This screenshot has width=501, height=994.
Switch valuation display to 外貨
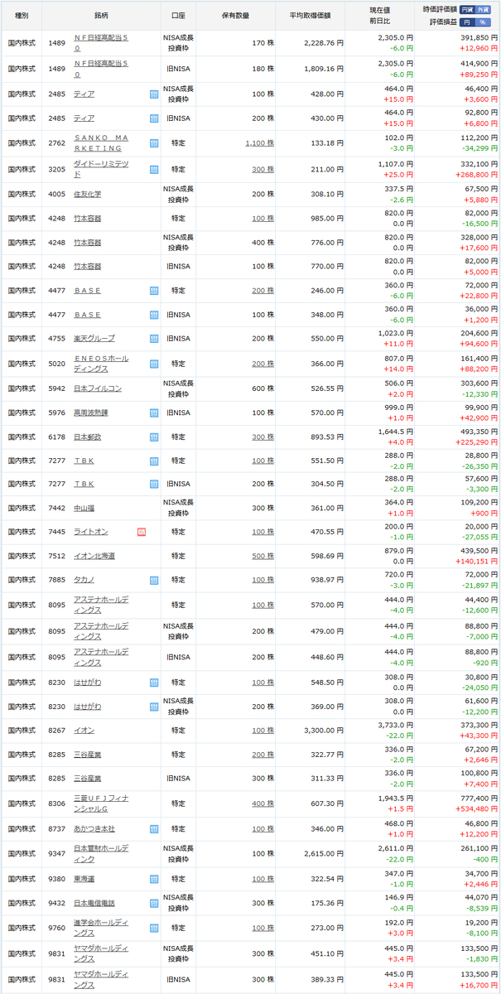[482, 8]
